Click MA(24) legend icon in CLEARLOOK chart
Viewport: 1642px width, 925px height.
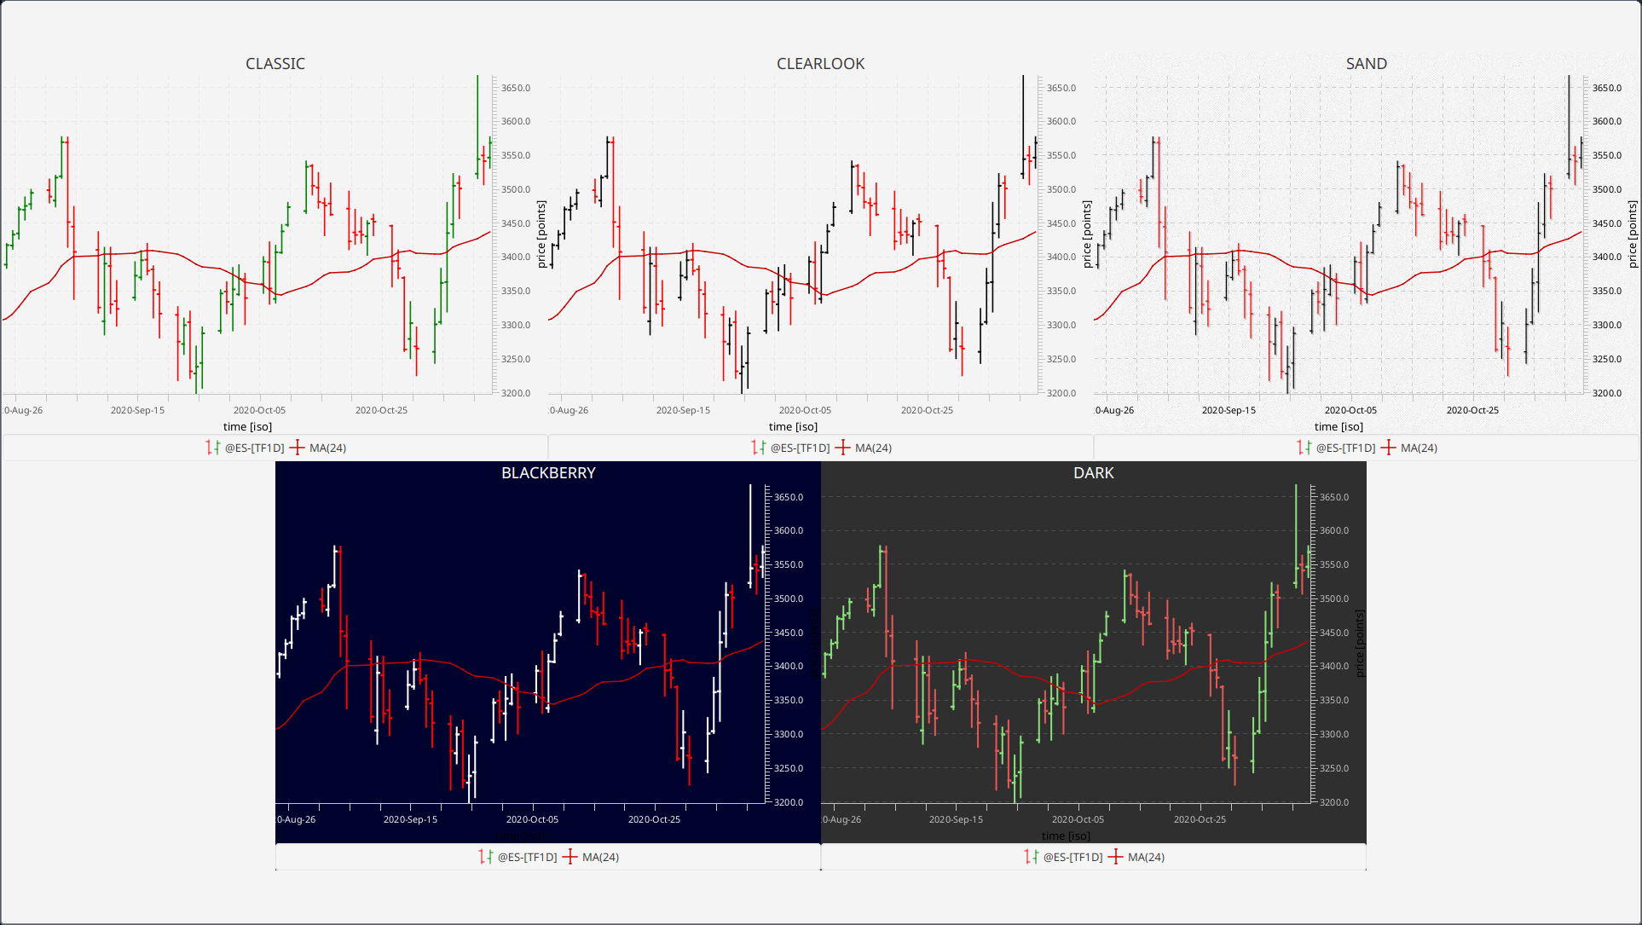point(842,448)
